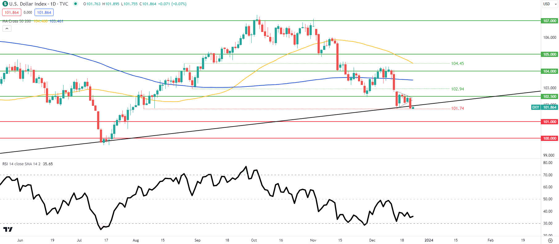
Task: Collapse the indicator legend with the arrow button
Action: tap(7, 29)
